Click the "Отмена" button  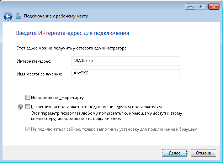click(x=203, y=153)
